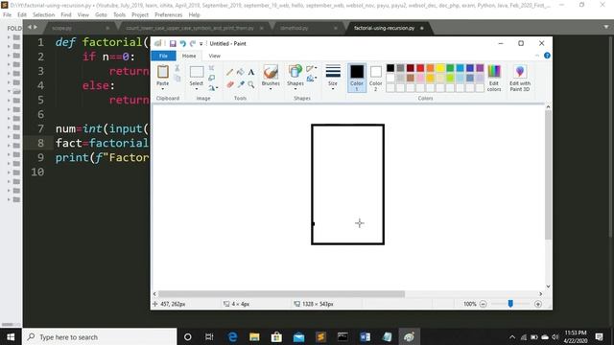Open the Select dropdown arrow
Image resolution: width=614 pixels, height=345 pixels.
click(196, 89)
